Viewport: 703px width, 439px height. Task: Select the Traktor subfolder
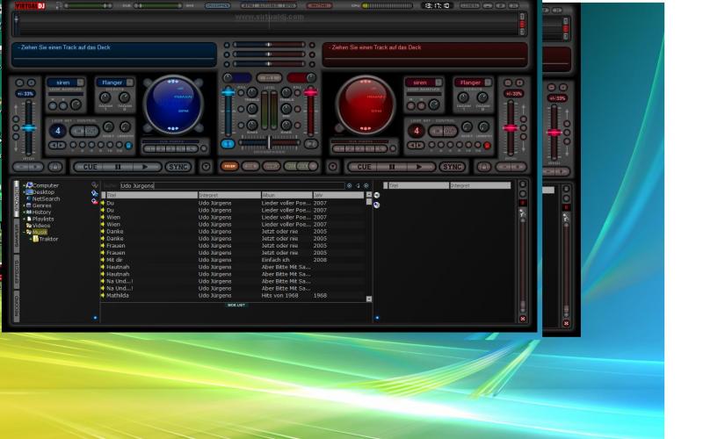click(x=48, y=239)
